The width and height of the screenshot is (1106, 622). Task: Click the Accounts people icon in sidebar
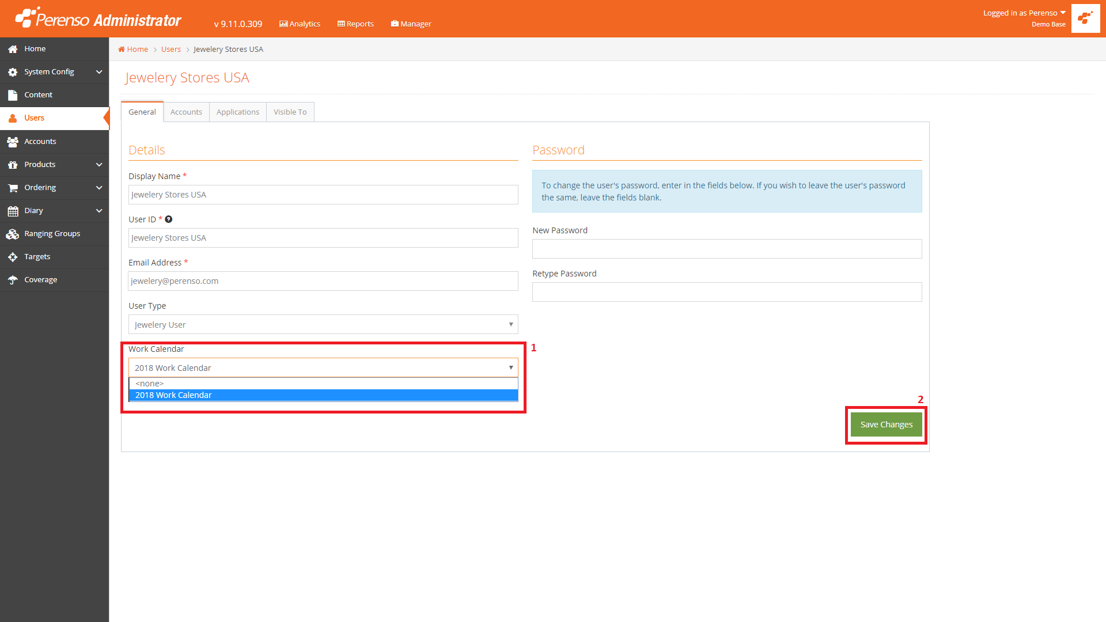click(13, 142)
